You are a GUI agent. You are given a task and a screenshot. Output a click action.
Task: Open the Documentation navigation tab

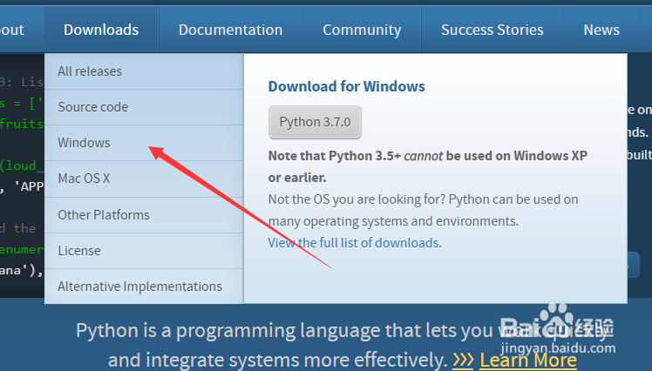tap(230, 30)
